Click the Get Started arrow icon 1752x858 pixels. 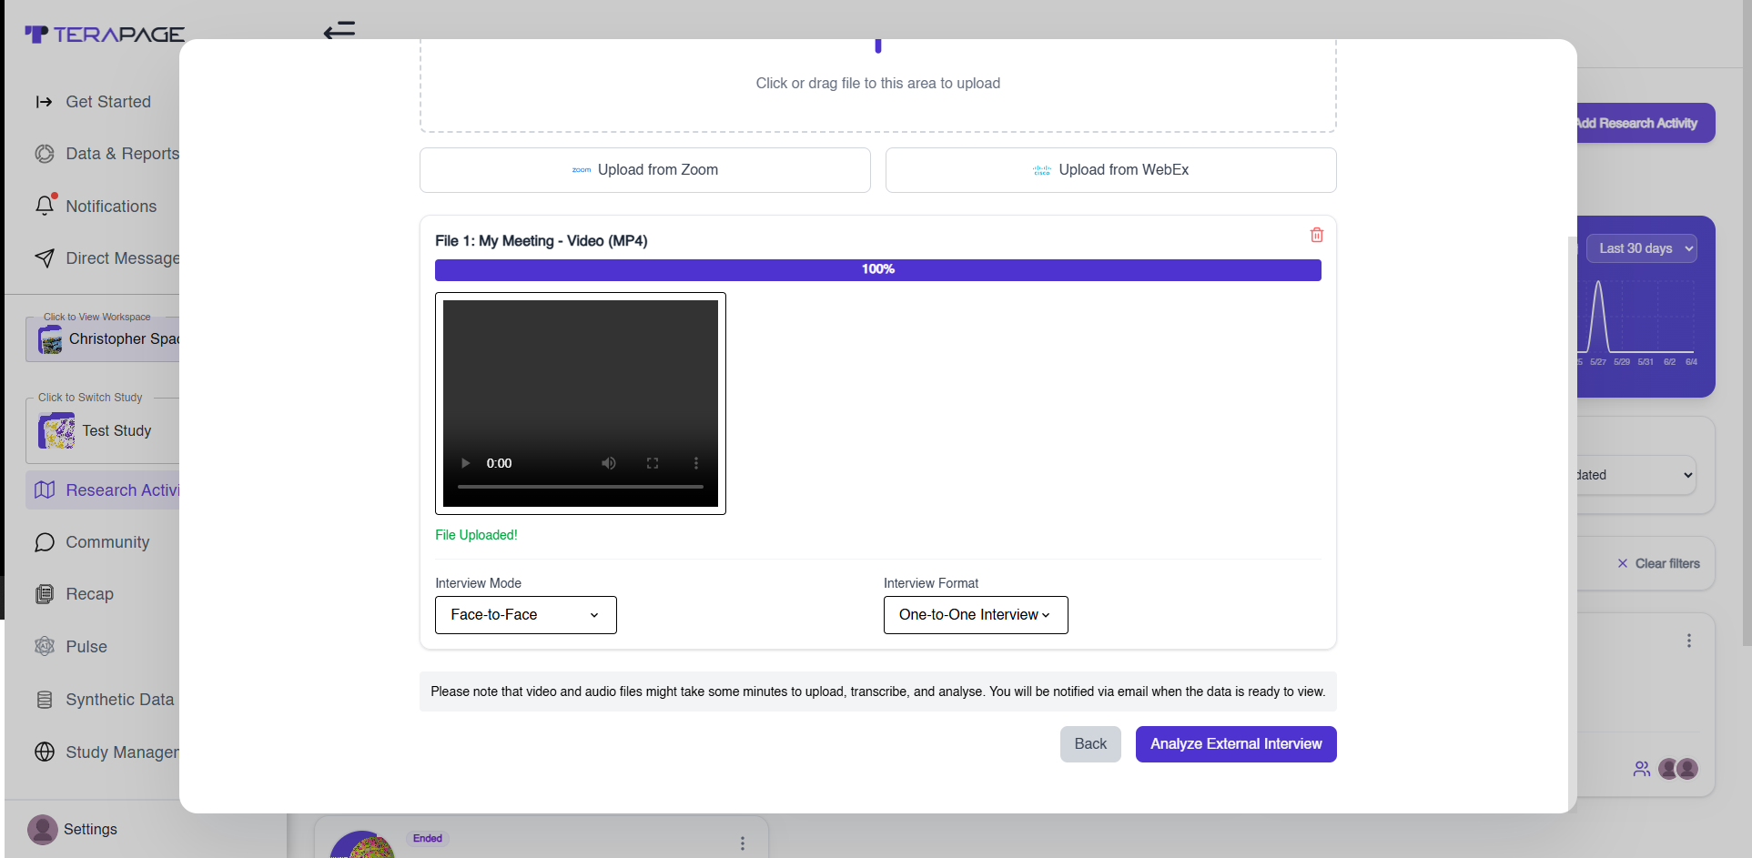click(x=44, y=102)
